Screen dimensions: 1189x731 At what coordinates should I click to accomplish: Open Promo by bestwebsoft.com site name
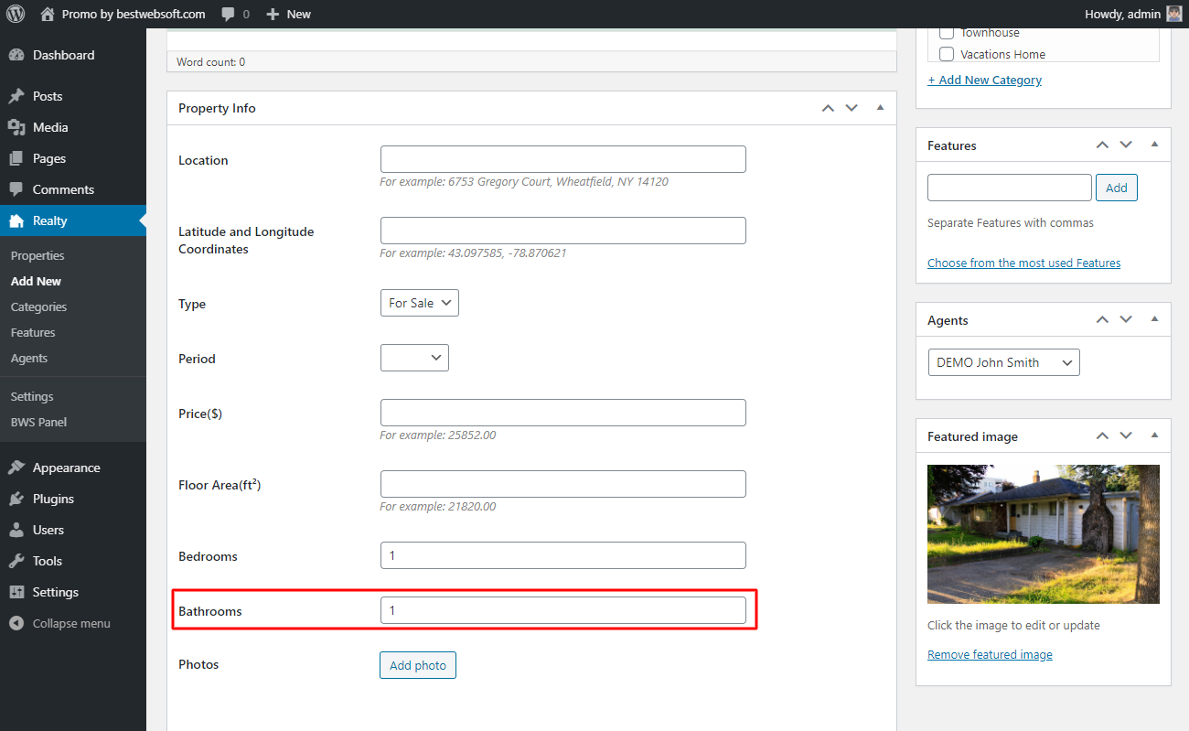[x=134, y=14]
